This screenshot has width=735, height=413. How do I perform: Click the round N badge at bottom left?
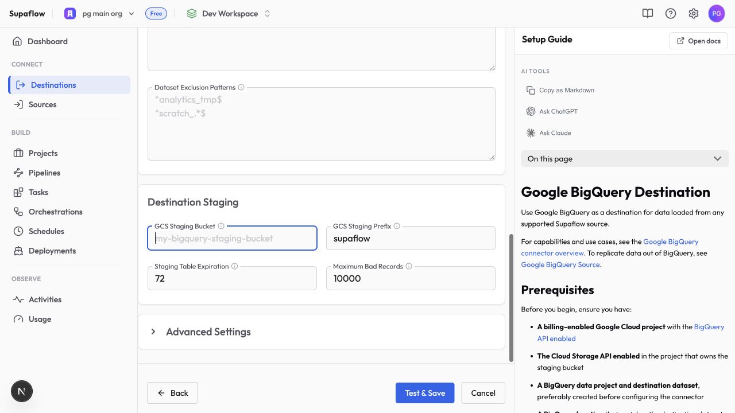click(x=22, y=391)
